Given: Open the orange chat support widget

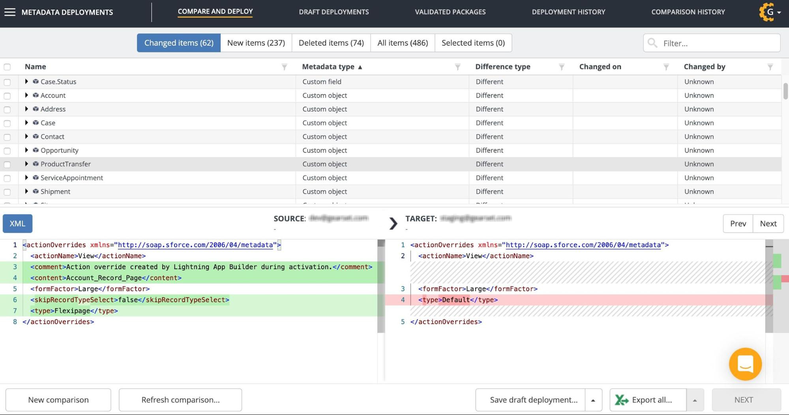Looking at the screenshot, I should (x=745, y=364).
